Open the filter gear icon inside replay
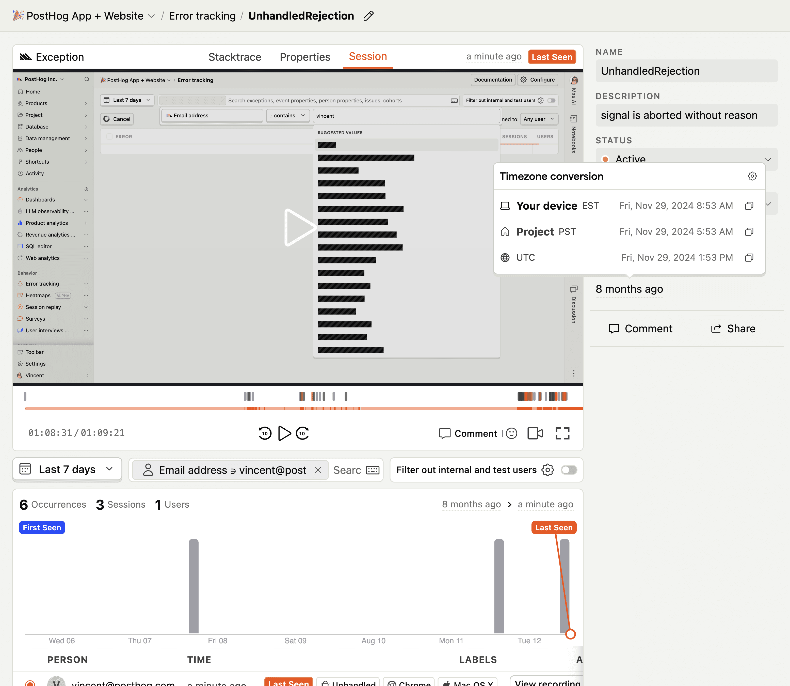This screenshot has width=790, height=686. [541, 100]
